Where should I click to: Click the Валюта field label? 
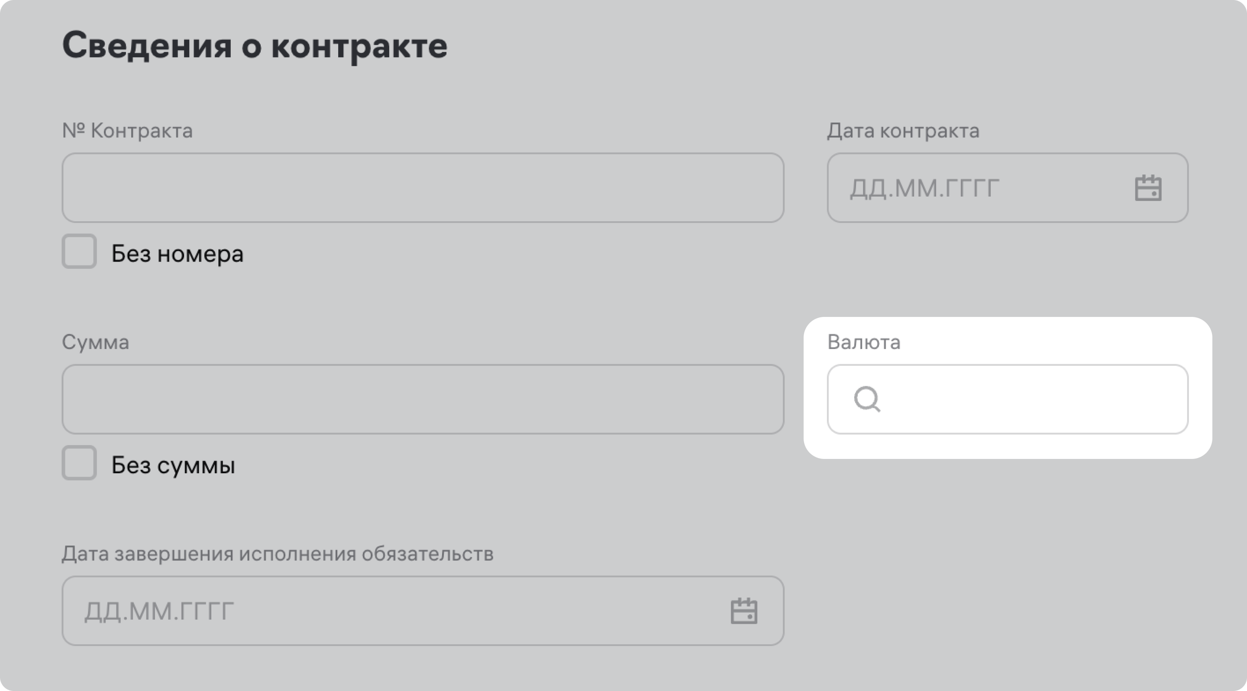[x=864, y=342]
